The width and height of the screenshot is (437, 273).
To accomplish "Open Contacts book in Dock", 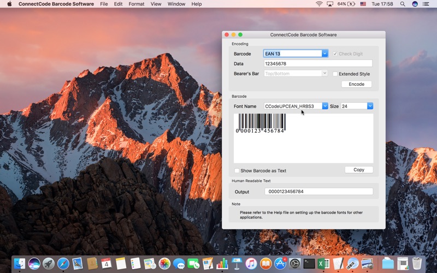I will (92, 264).
